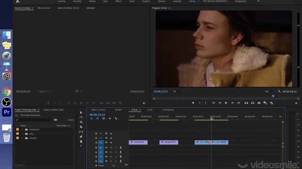Select the Ripple Edit tool
The width and height of the screenshot is (302, 169).
[81, 122]
